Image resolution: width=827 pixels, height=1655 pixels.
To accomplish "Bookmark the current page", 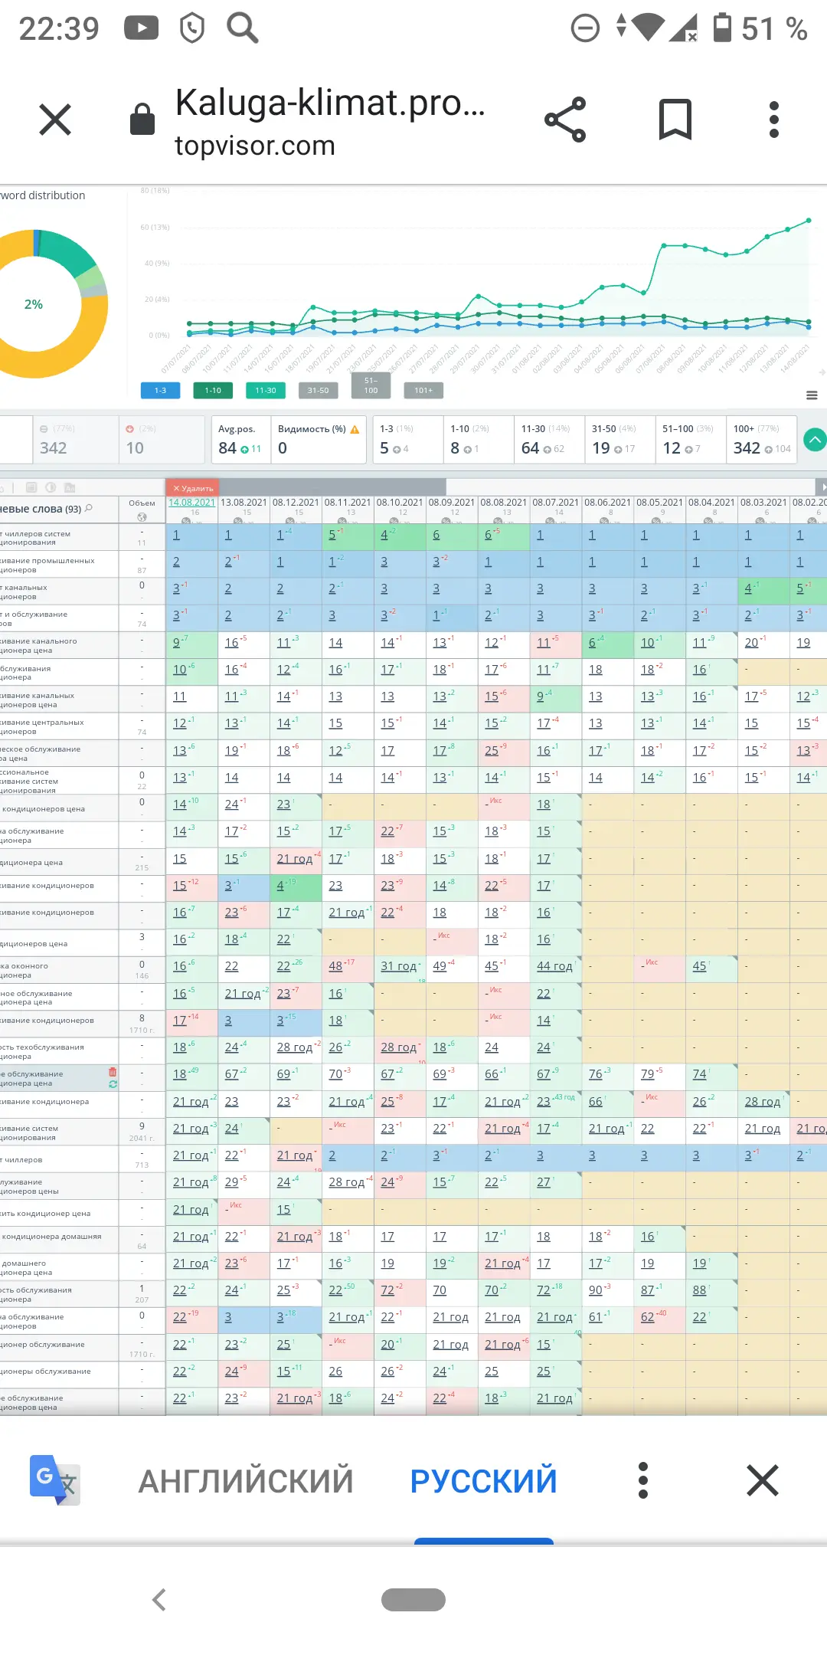I will [675, 120].
